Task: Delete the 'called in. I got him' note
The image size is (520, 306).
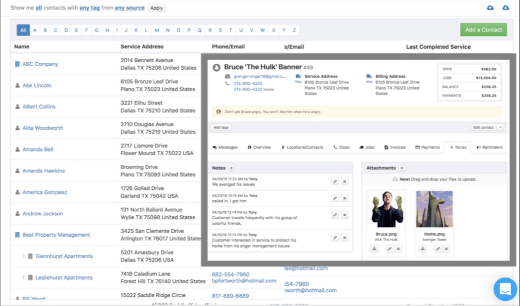Action: click(x=345, y=198)
